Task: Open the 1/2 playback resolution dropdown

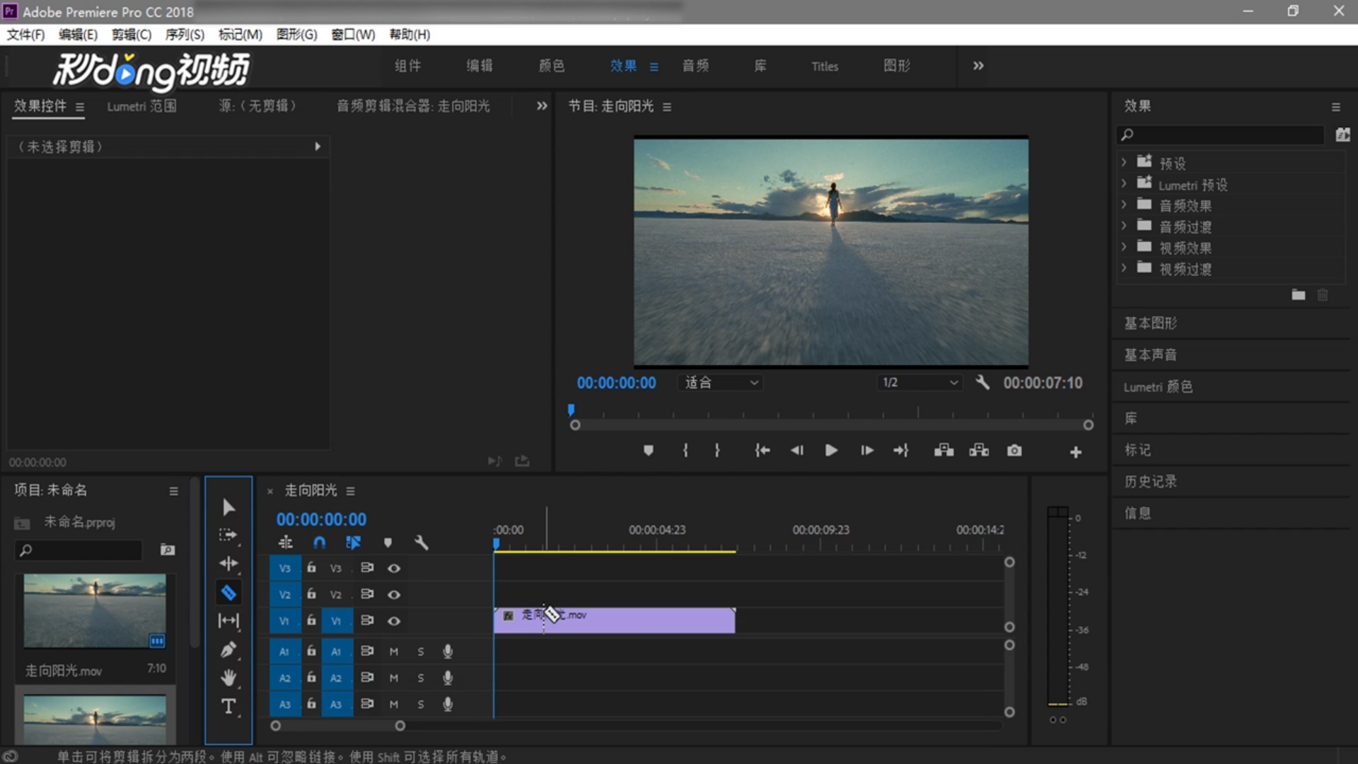Action: point(919,383)
